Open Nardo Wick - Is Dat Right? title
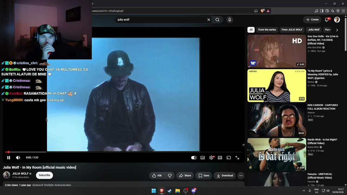 tap(322, 141)
